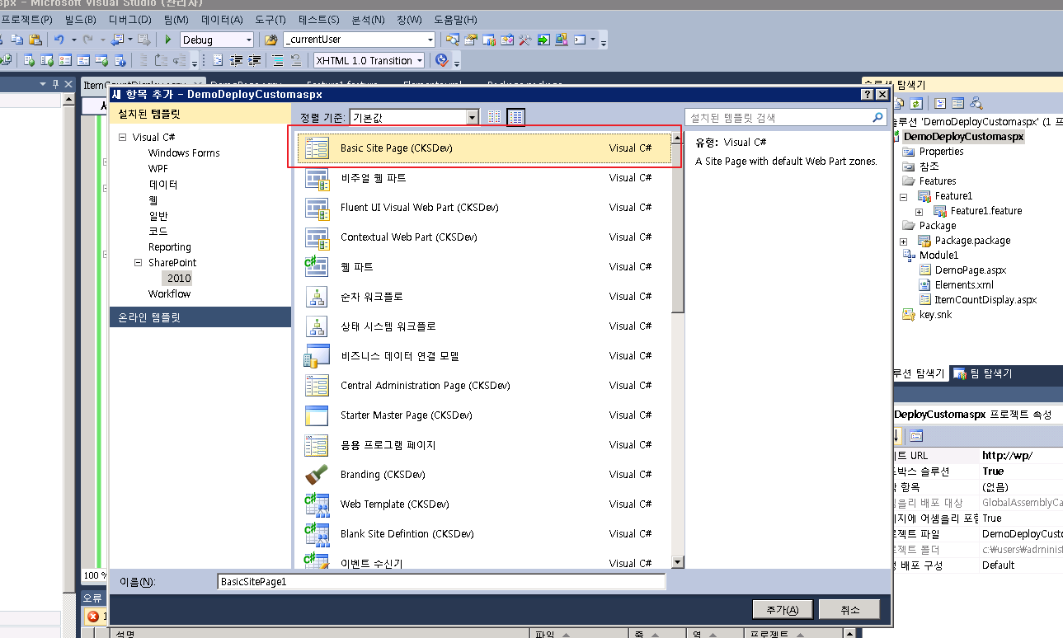The height and width of the screenshot is (638, 1063).
Task: Select the Branding (CKSDev) brush icon
Action: (317, 475)
